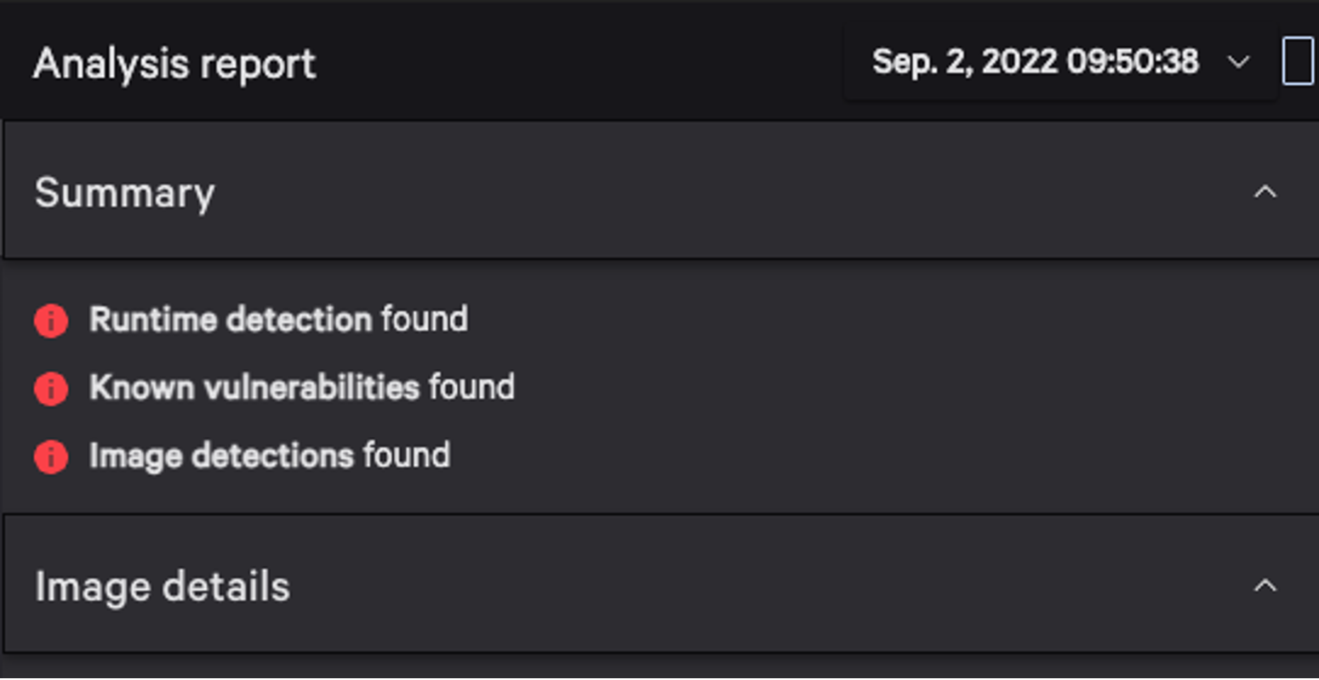Click the red alert icon beside Runtime detection
This screenshot has height=680, width=1319.
point(51,321)
